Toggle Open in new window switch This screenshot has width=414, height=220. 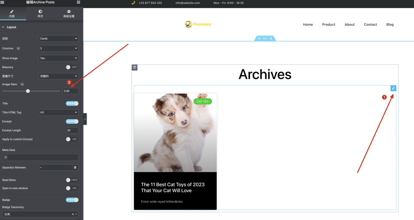pyautogui.click(x=72, y=188)
